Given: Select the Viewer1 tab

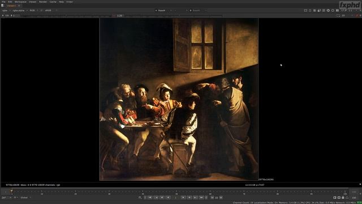Looking at the screenshot, I should (11, 6).
